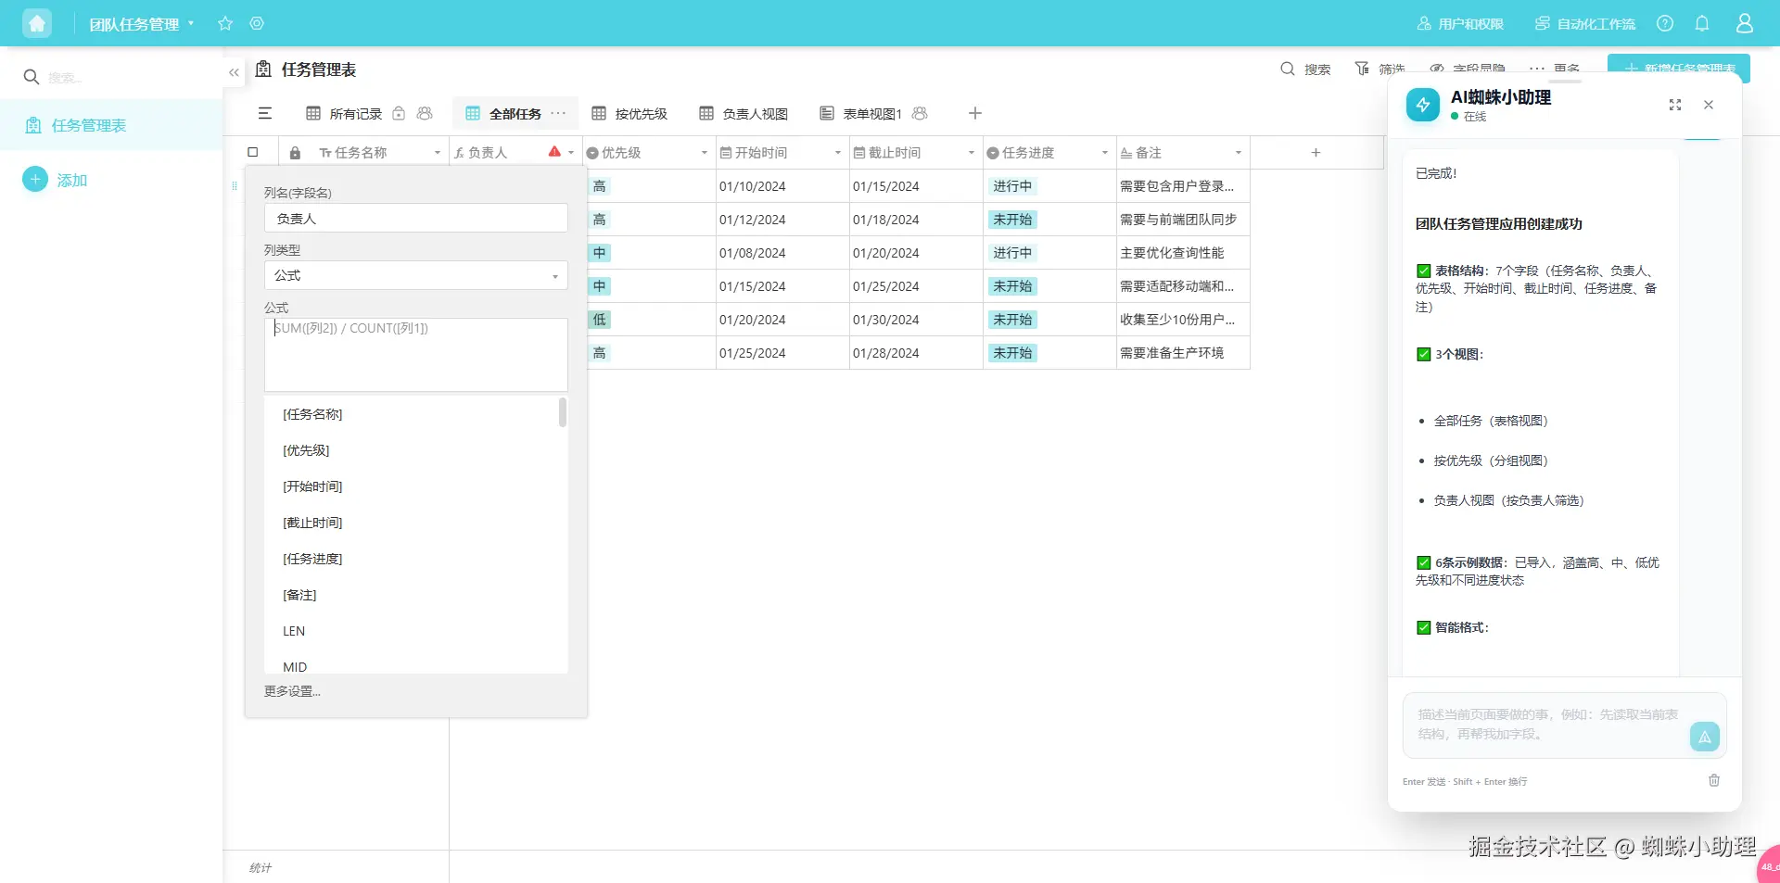
Task: Click the members icon beside 表单视图1
Action: click(920, 113)
